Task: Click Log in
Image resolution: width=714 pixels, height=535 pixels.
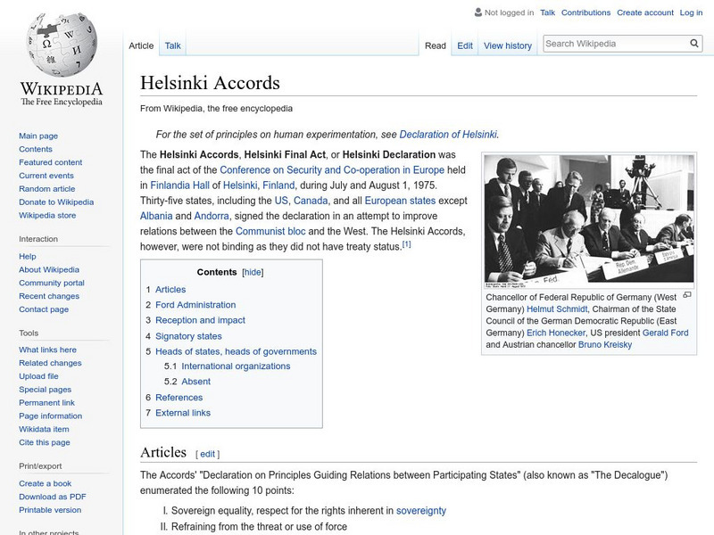Action: click(691, 12)
